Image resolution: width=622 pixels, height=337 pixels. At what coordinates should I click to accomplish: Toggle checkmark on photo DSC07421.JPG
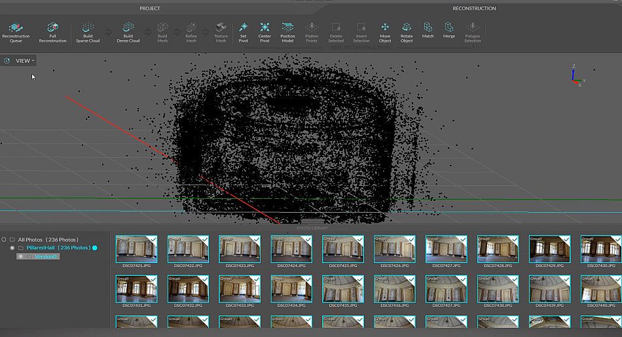pyautogui.click(x=152, y=240)
